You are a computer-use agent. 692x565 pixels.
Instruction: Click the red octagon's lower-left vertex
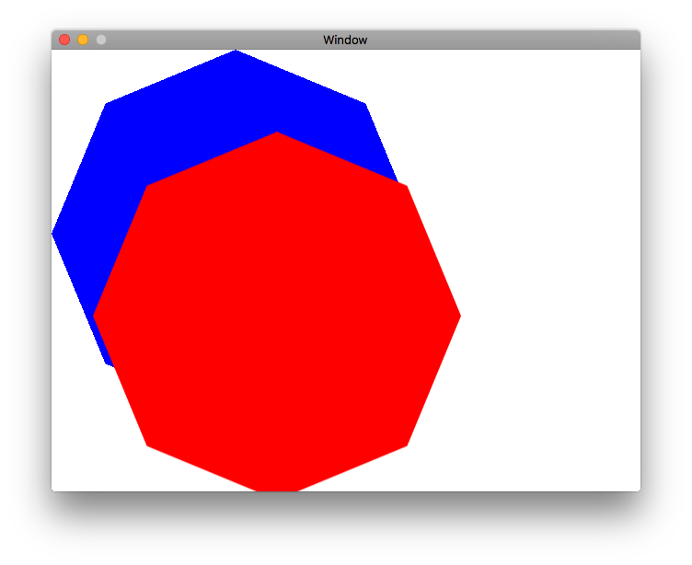pos(148,445)
